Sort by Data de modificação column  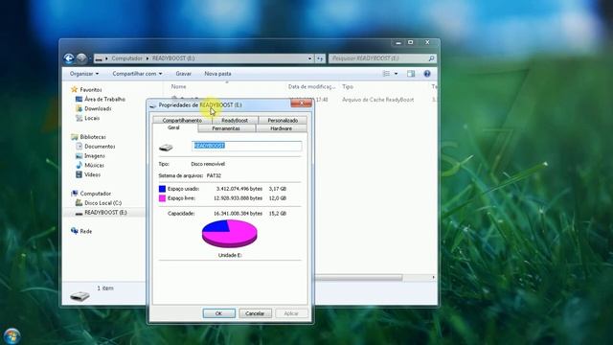tap(311, 86)
